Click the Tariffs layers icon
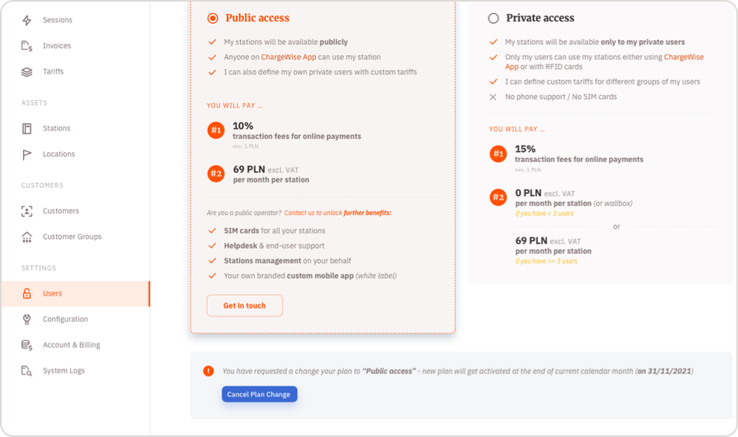 (x=26, y=71)
